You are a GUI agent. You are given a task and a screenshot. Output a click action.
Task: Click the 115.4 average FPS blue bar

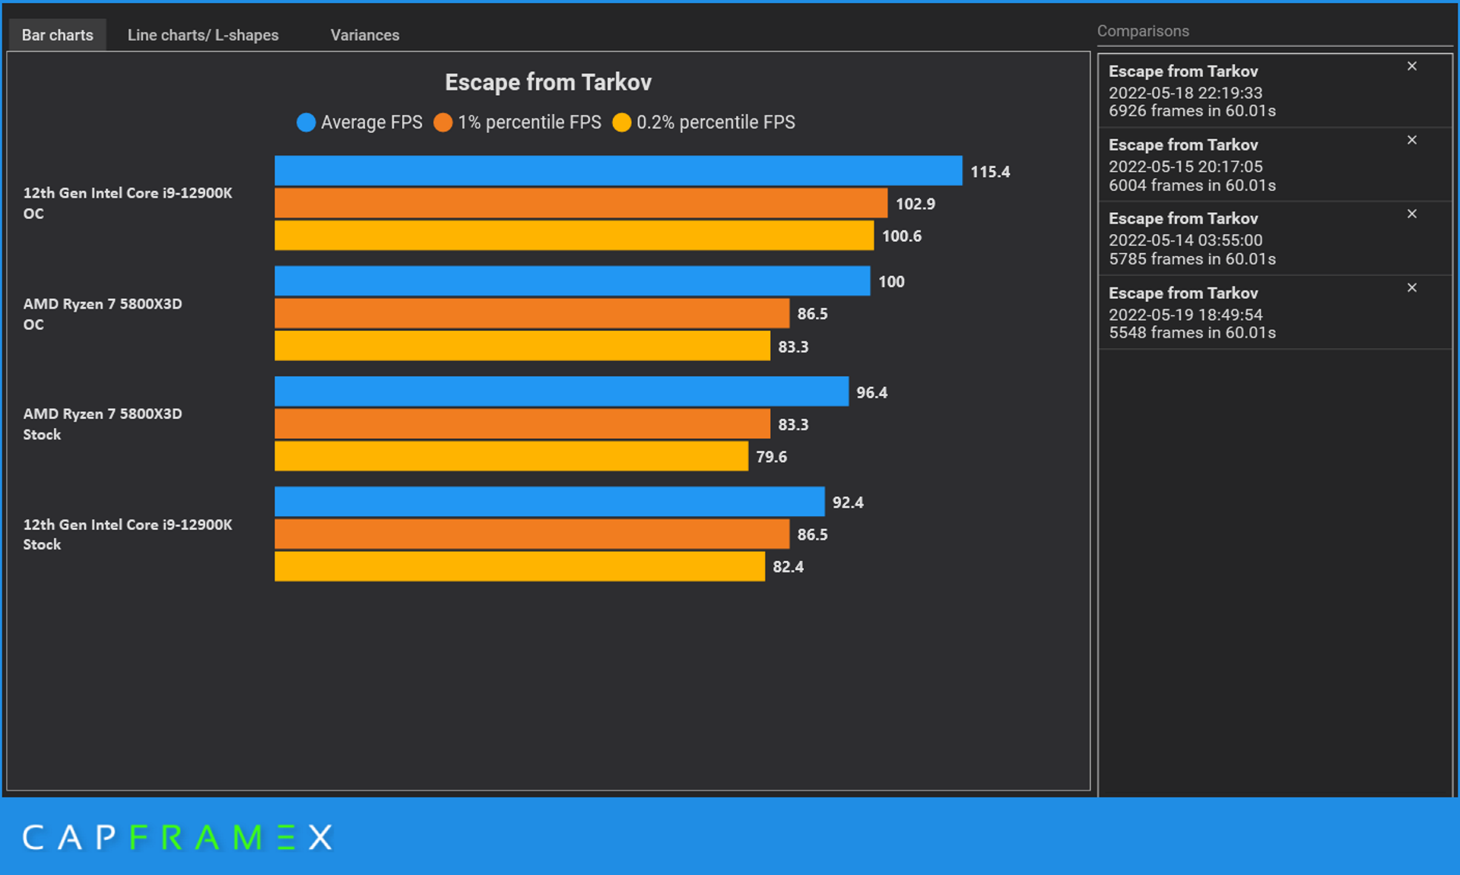tap(617, 171)
